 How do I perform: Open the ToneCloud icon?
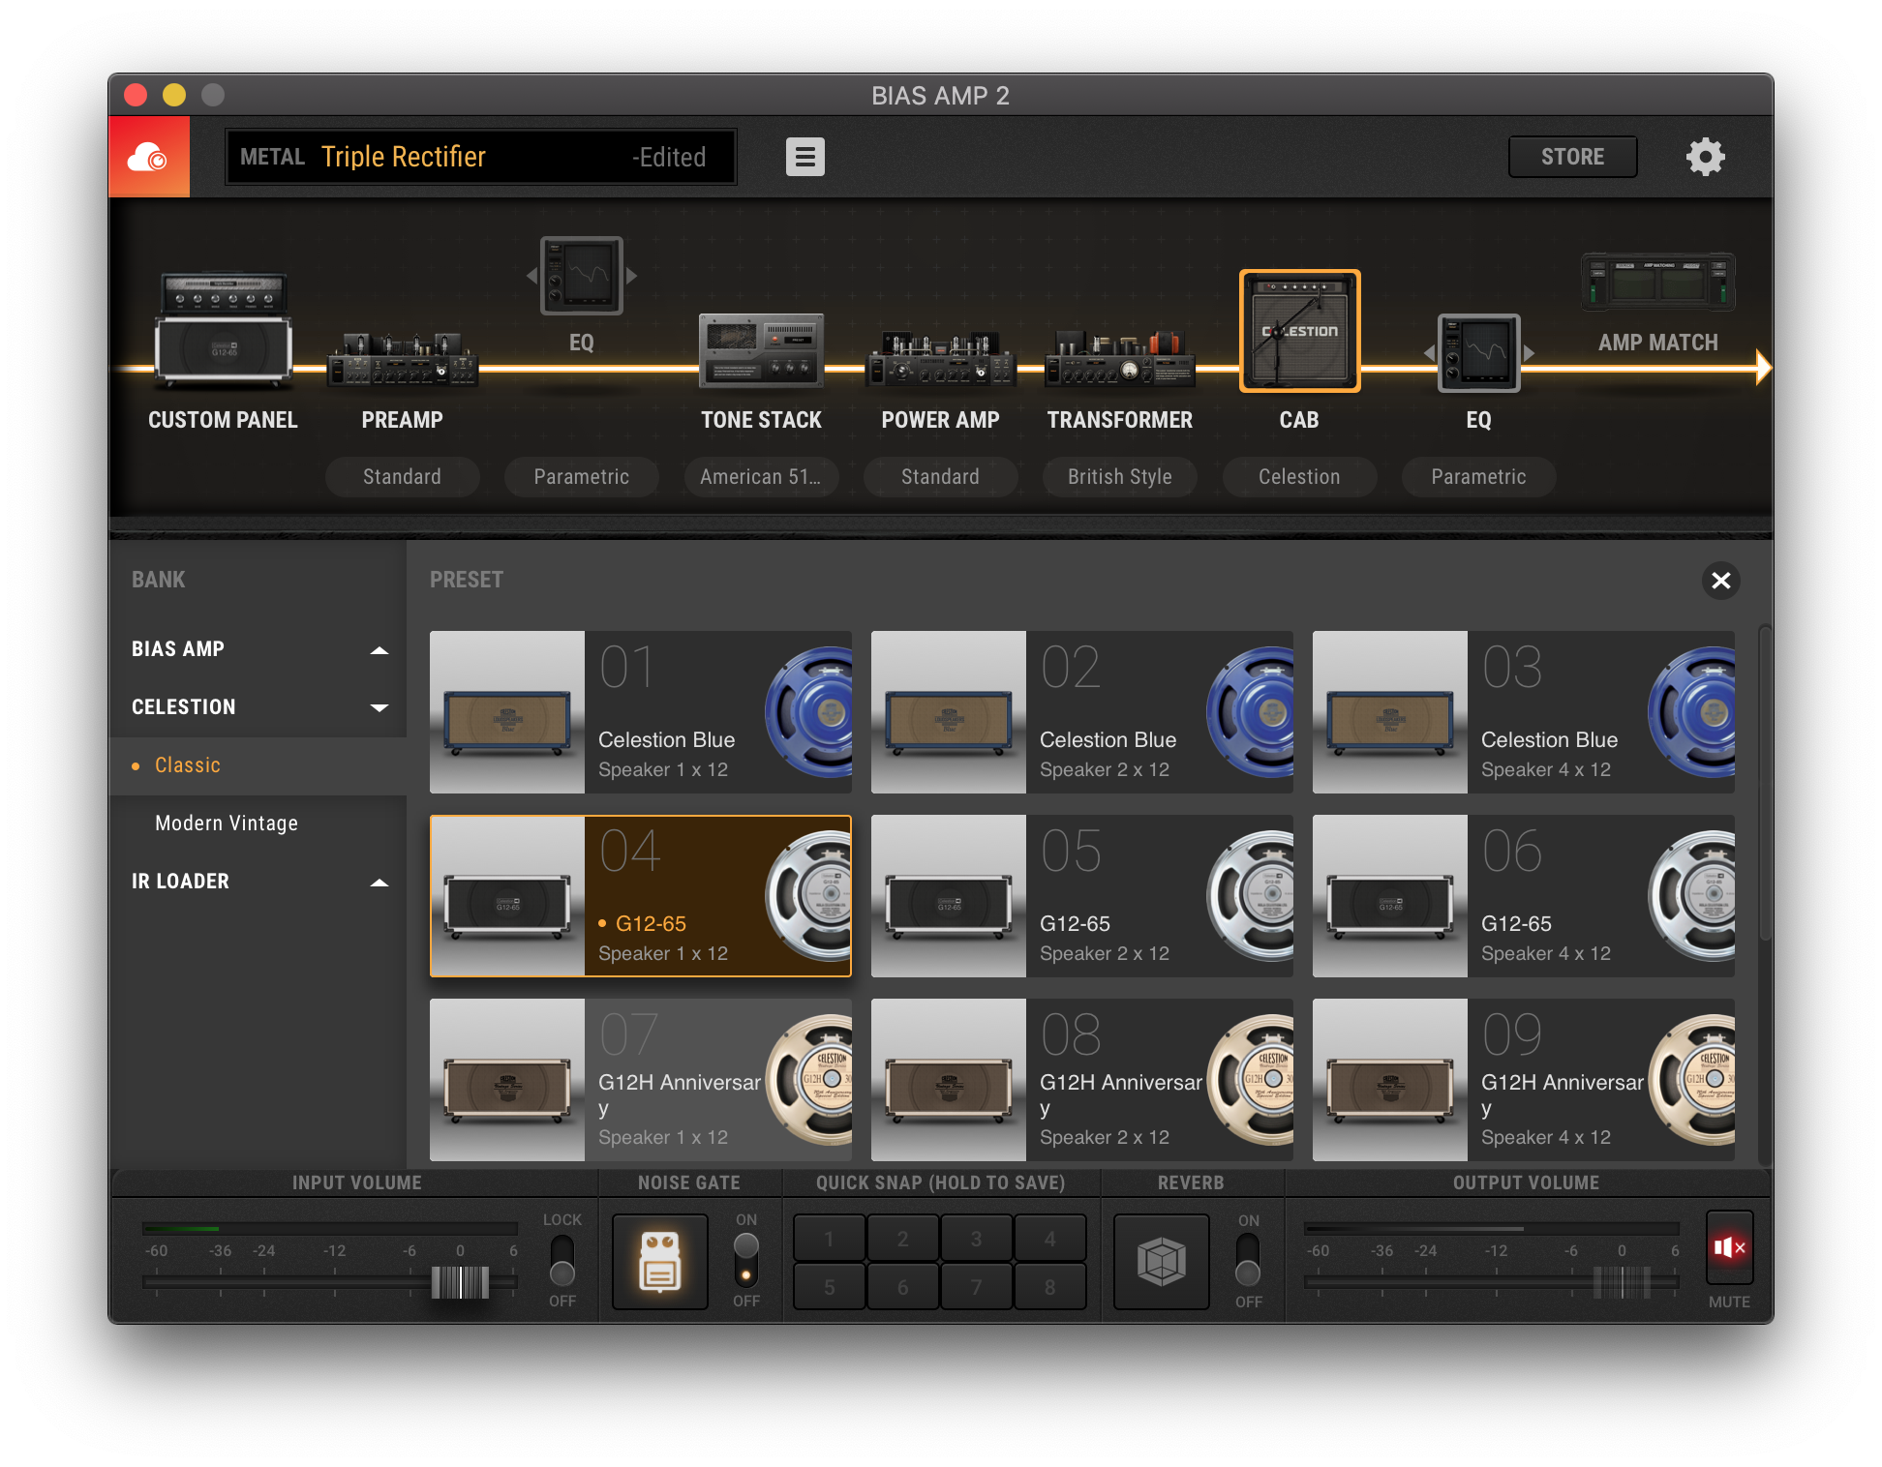coord(149,157)
